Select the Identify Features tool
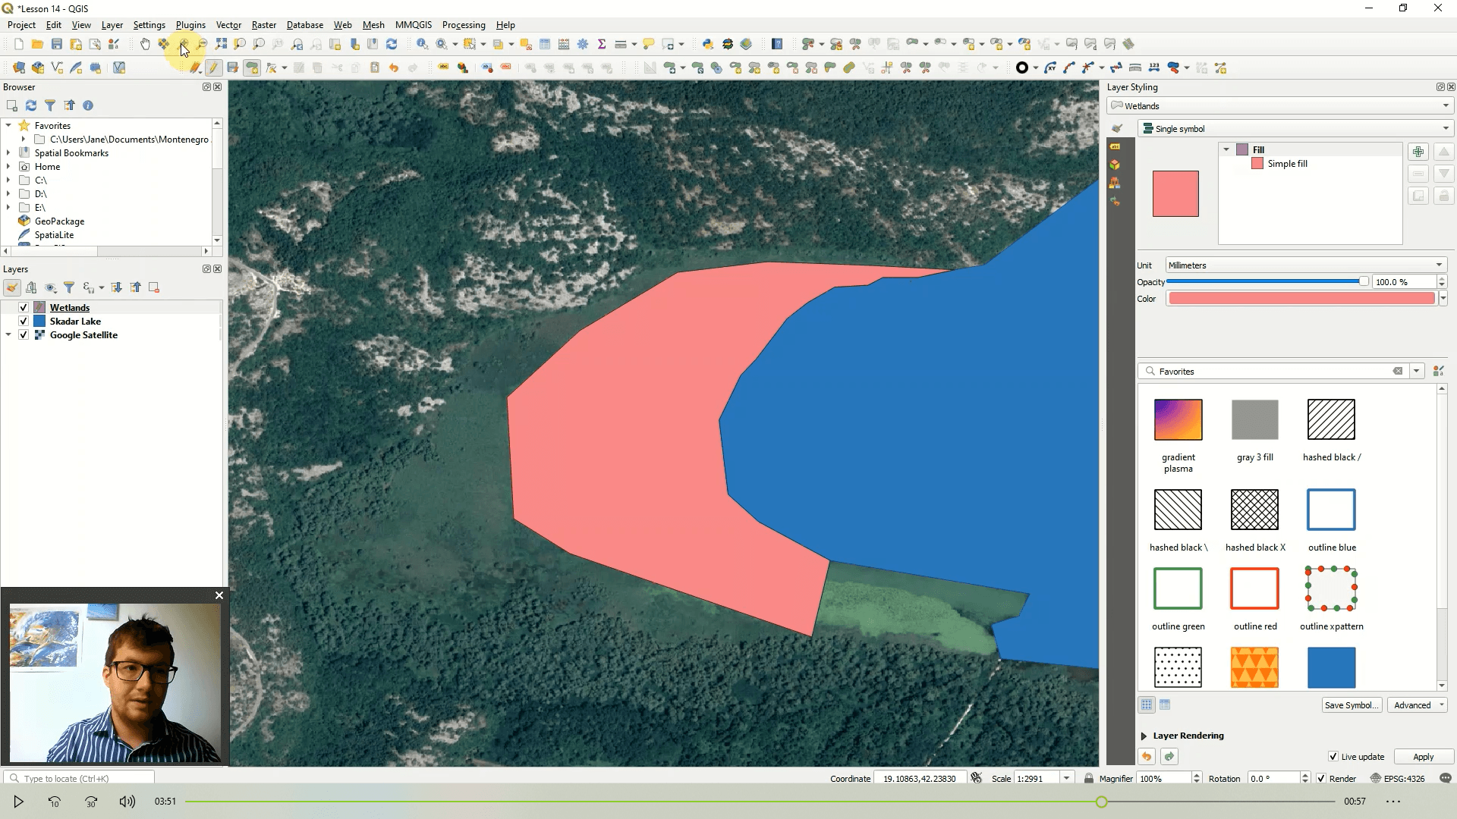 tap(422, 44)
